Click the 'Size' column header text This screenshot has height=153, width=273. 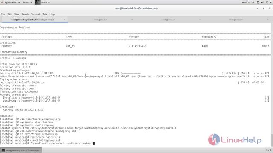click(x=266, y=37)
